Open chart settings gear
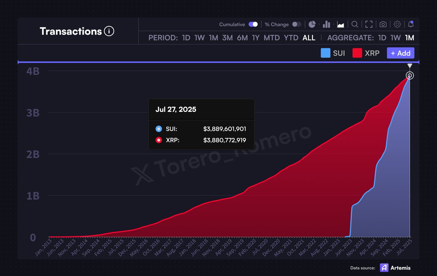This screenshot has width=437, height=276. pyautogui.click(x=397, y=24)
